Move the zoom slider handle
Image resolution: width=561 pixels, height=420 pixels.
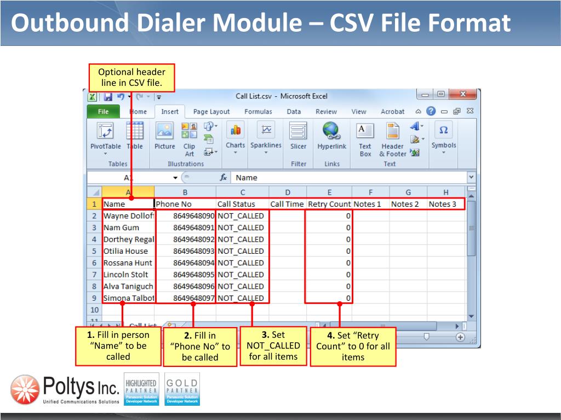tap(426, 337)
